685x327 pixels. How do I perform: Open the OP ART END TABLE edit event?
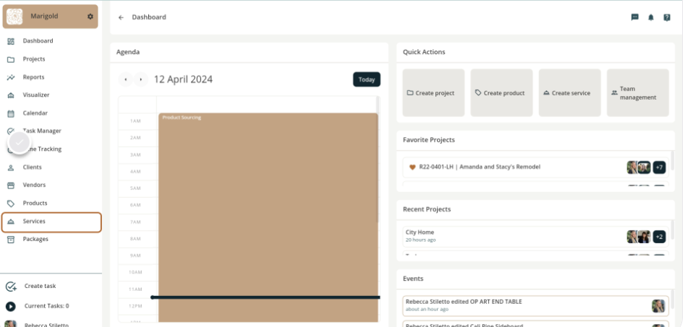tap(535, 305)
